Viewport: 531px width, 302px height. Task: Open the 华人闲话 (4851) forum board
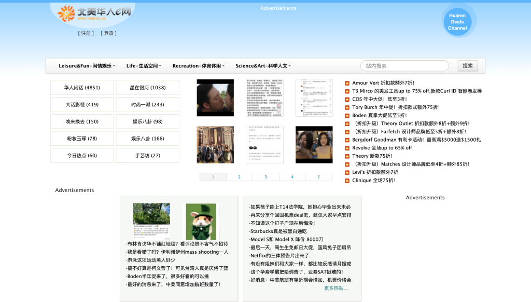[82, 88]
